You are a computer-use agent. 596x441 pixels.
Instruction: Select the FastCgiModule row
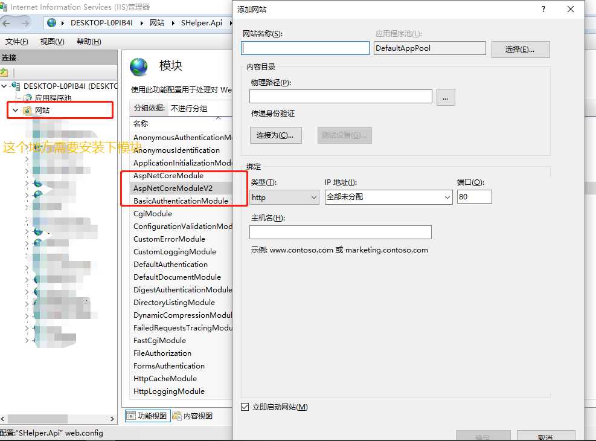pos(182,340)
